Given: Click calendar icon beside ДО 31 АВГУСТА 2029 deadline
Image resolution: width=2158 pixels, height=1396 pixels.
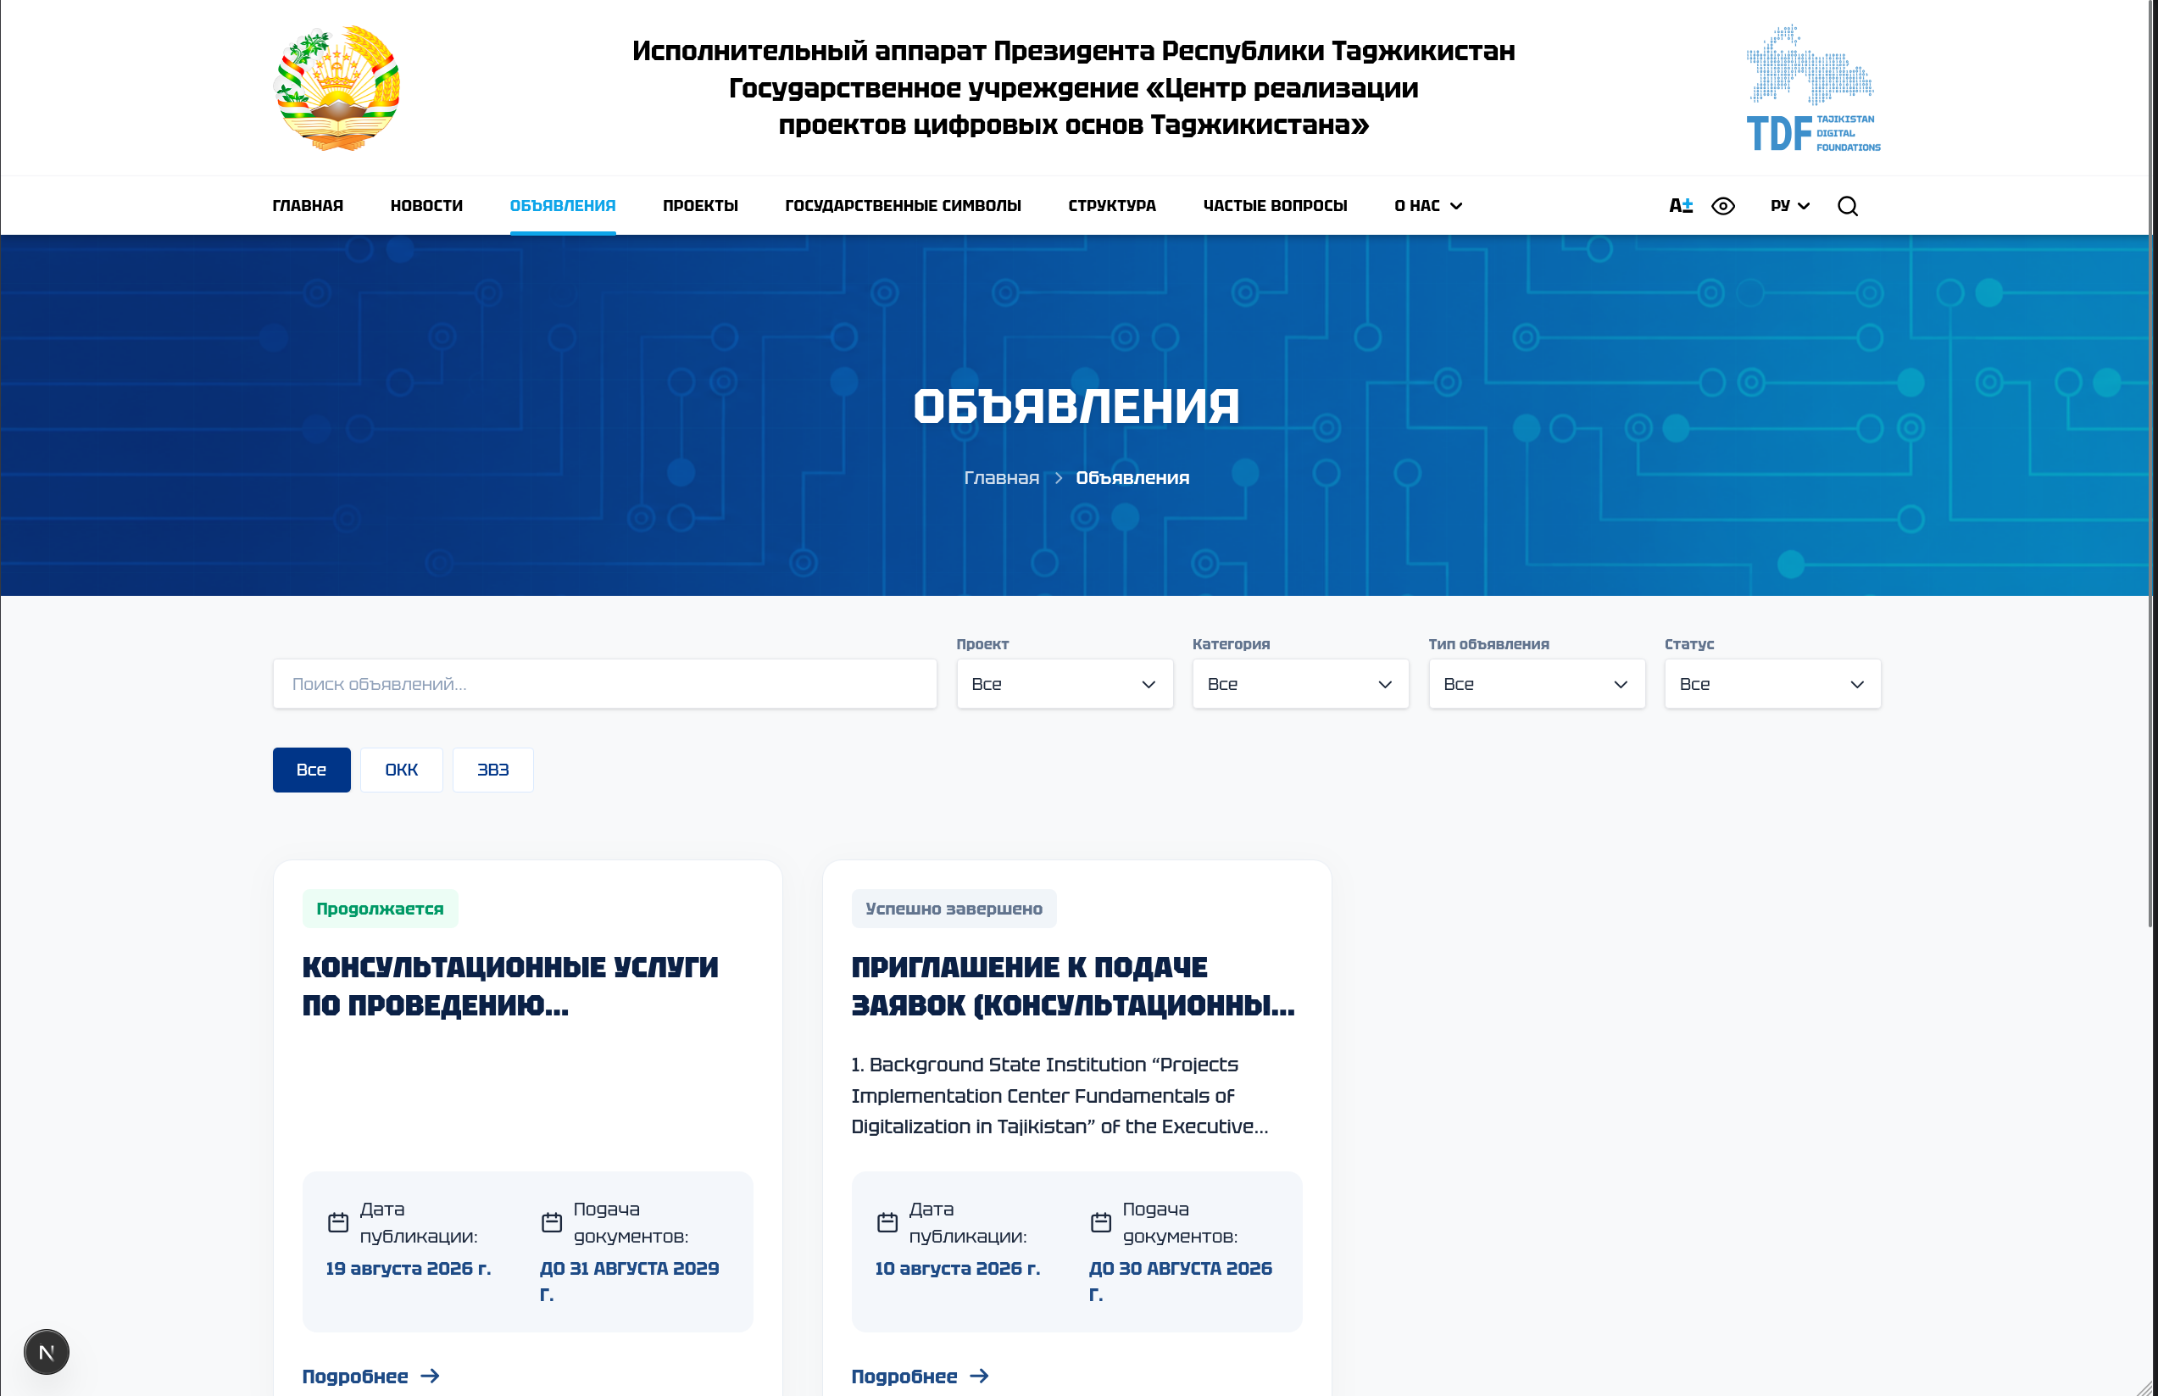Looking at the screenshot, I should tap(552, 1222).
